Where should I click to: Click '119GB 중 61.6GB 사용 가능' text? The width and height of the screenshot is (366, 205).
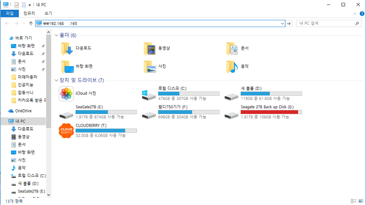coord(265,98)
